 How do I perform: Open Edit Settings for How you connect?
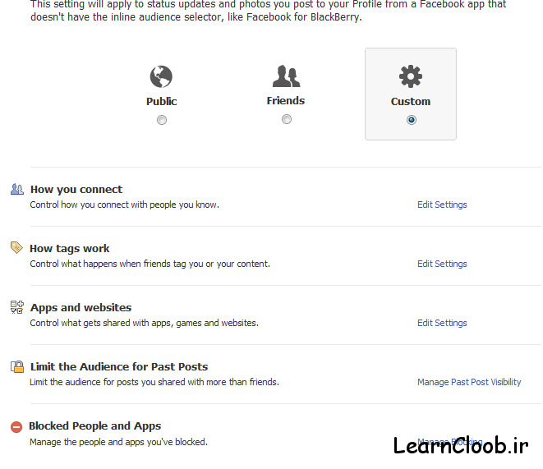442,205
